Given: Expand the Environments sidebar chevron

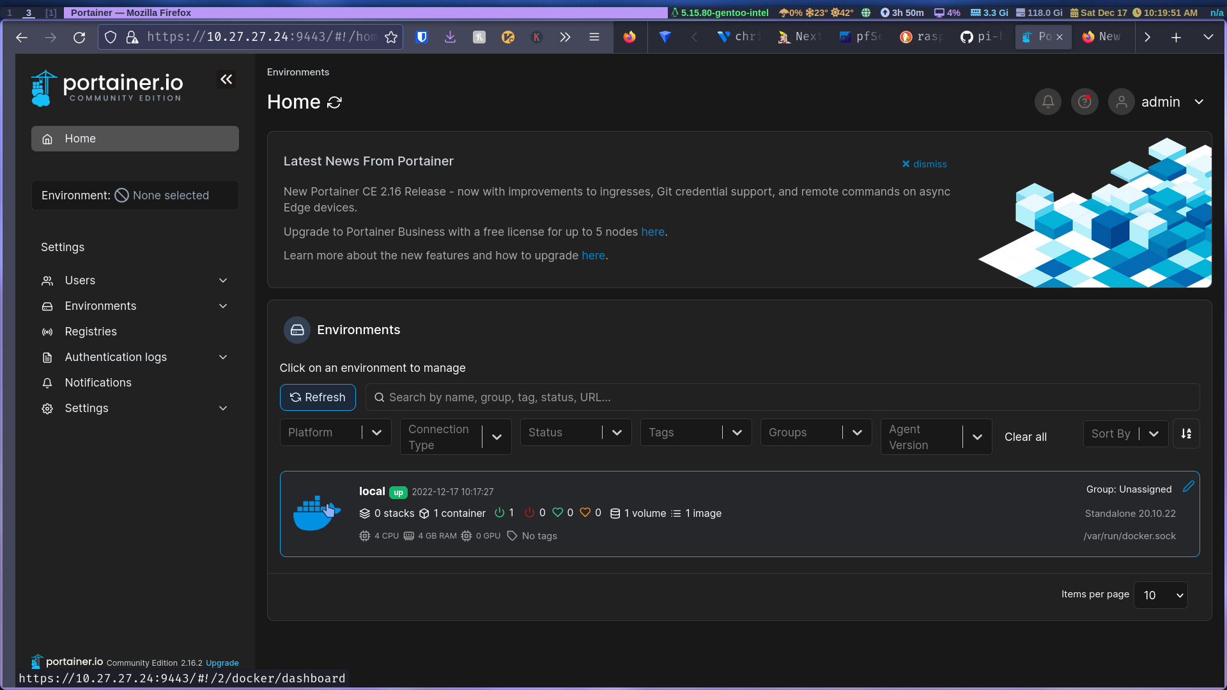Looking at the screenshot, I should pos(223,306).
